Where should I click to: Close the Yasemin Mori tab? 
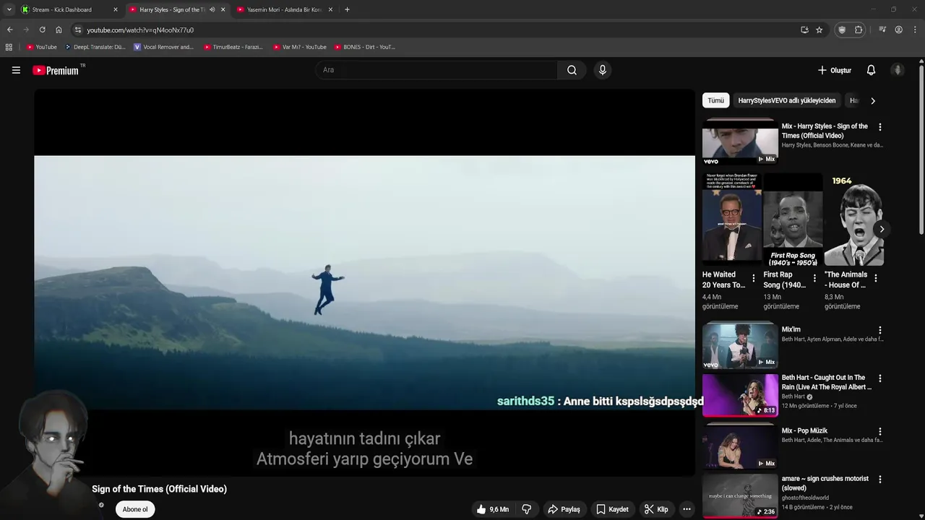point(330,9)
